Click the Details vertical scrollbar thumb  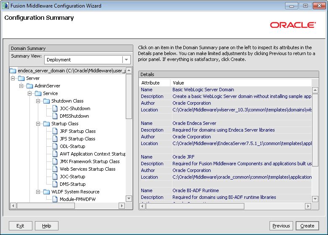tap(315, 130)
